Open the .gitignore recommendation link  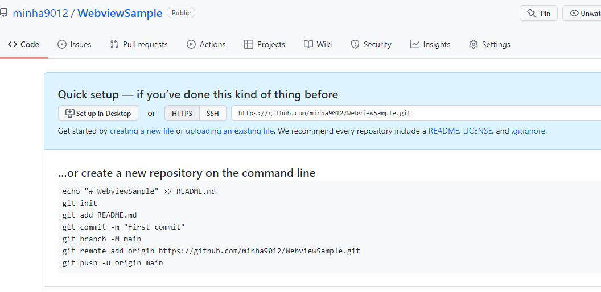[528, 131]
